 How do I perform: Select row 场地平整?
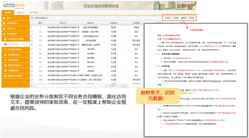point(87,49)
